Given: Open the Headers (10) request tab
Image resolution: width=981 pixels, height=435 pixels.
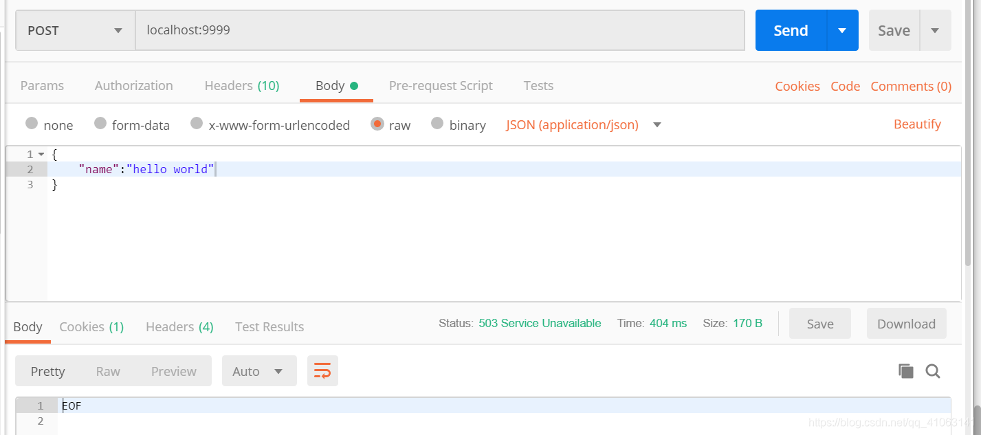Looking at the screenshot, I should tap(242, 86).
